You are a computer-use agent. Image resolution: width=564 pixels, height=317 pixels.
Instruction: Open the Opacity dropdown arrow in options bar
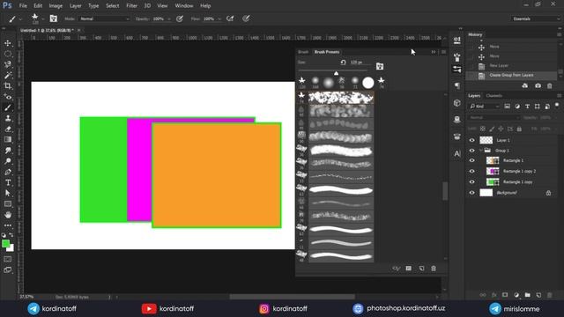(x=169, y=18)
